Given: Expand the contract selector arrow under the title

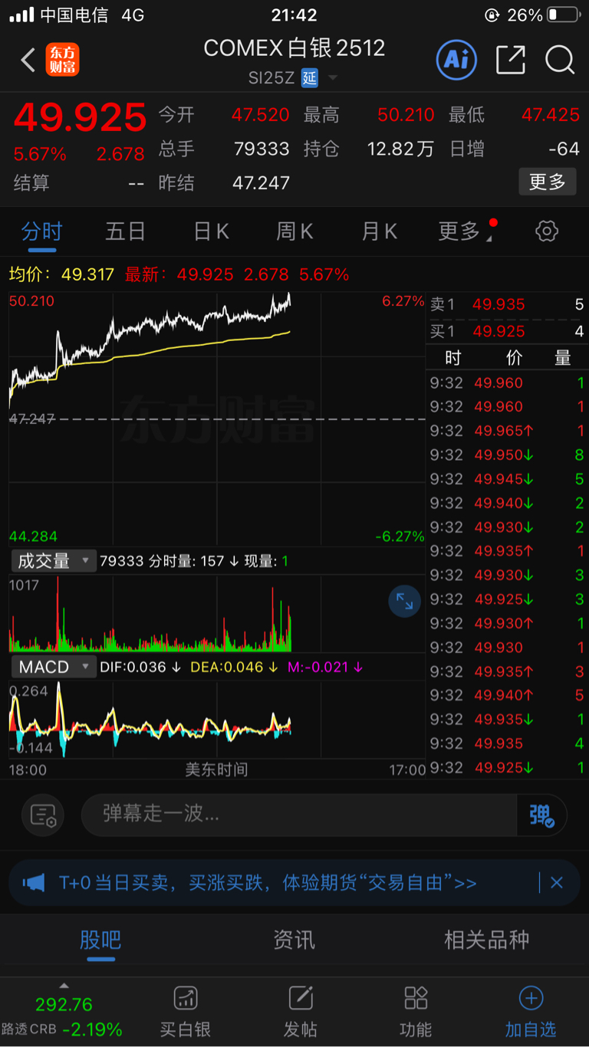Looking at the screenshot, I should pos(333,77).
